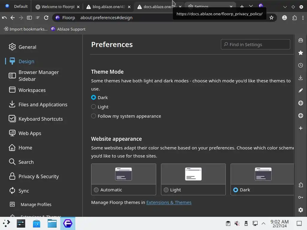This screenshot has width=307, height=230.
Task: Expand hidden system tray icons arrow
Action: (x=264, y=223)
